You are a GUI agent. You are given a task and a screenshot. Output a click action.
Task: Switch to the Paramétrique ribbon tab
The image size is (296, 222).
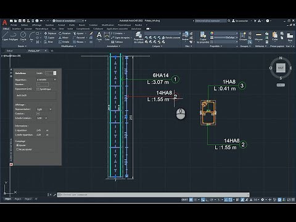(x=42, y=29)
